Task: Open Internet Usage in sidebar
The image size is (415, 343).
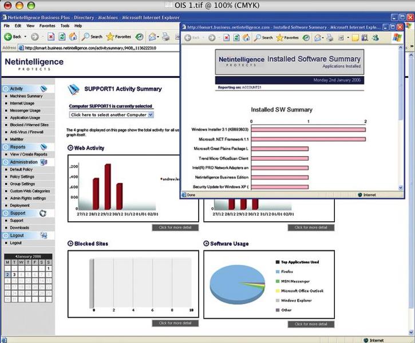Action: (22, 103)
